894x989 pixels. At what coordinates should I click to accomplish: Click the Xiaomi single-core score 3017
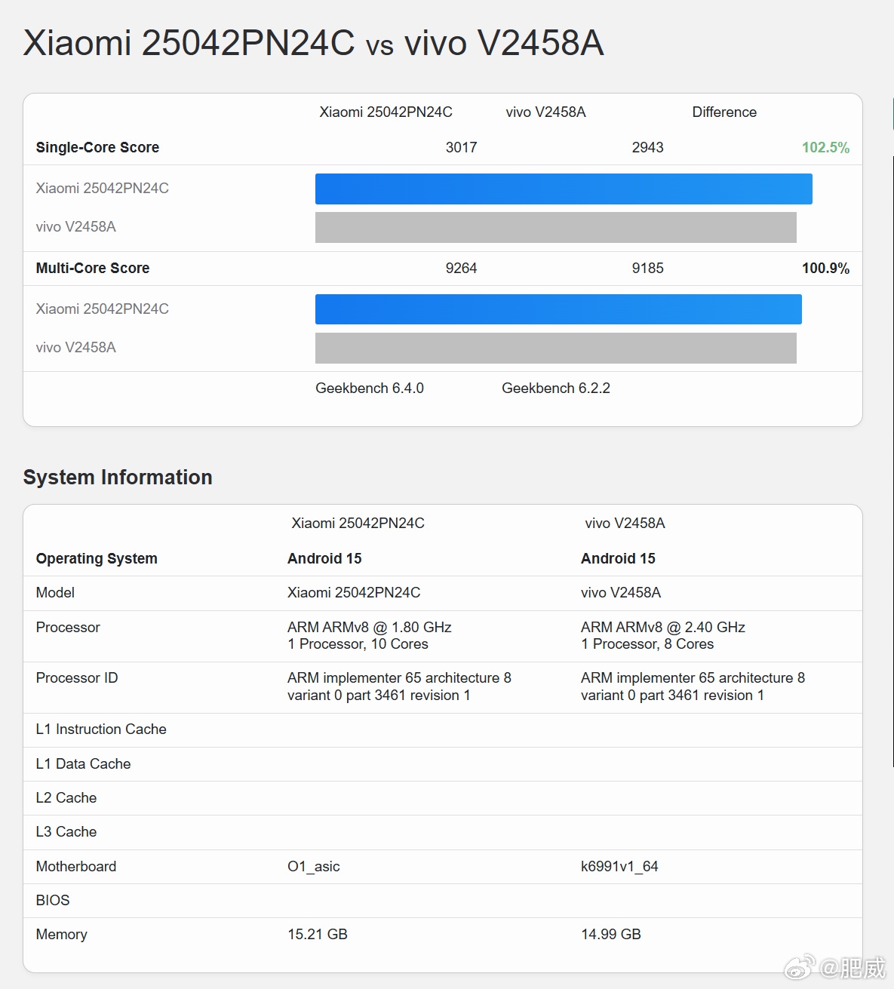(461, 148)
